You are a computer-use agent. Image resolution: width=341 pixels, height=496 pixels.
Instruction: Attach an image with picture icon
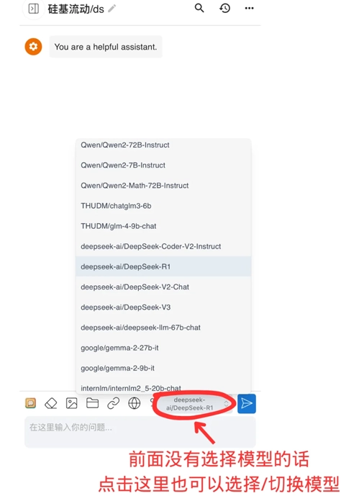72,403
